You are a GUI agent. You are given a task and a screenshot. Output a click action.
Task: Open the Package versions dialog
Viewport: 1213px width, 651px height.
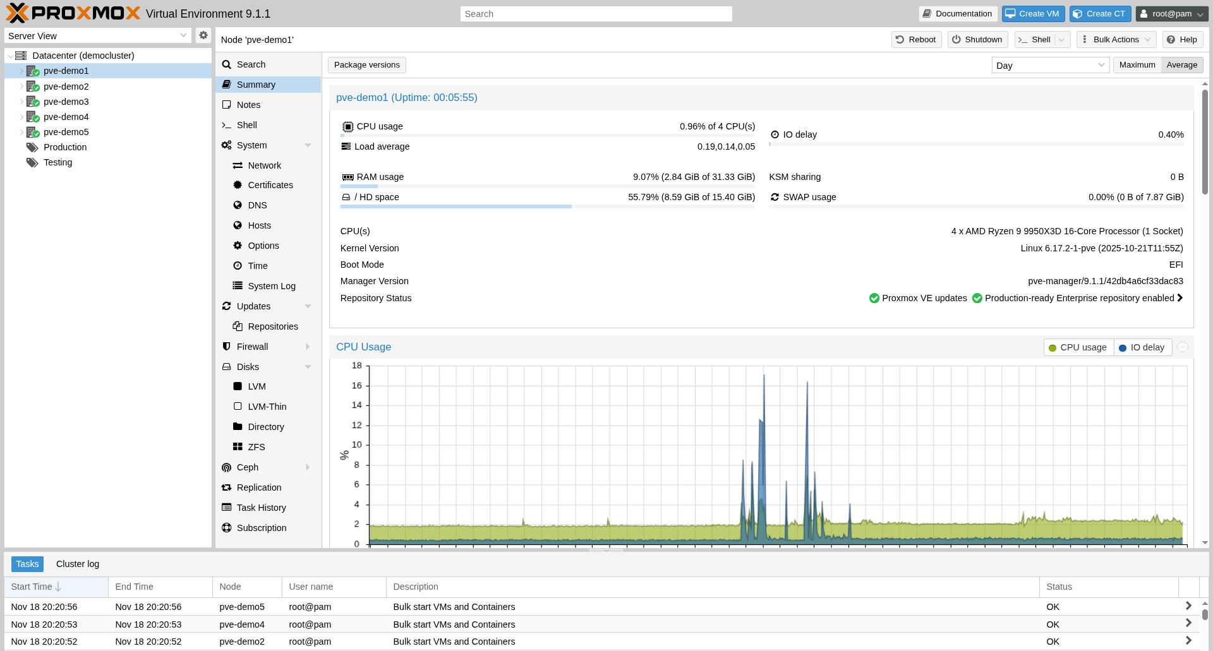click(x=366, y=64)
